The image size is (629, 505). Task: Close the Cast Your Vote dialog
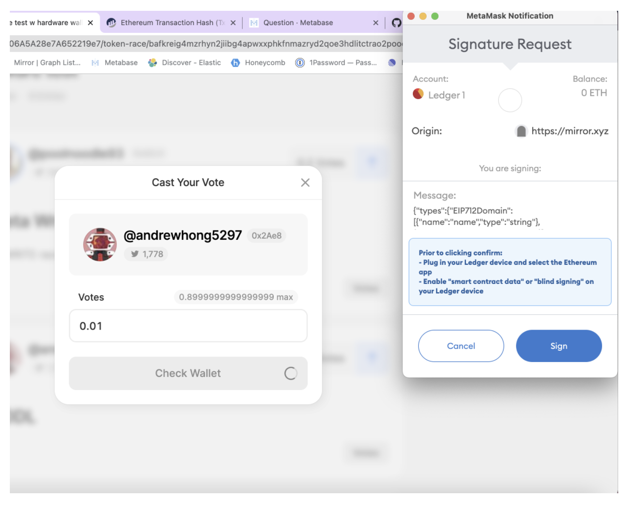tap(305, 183)
